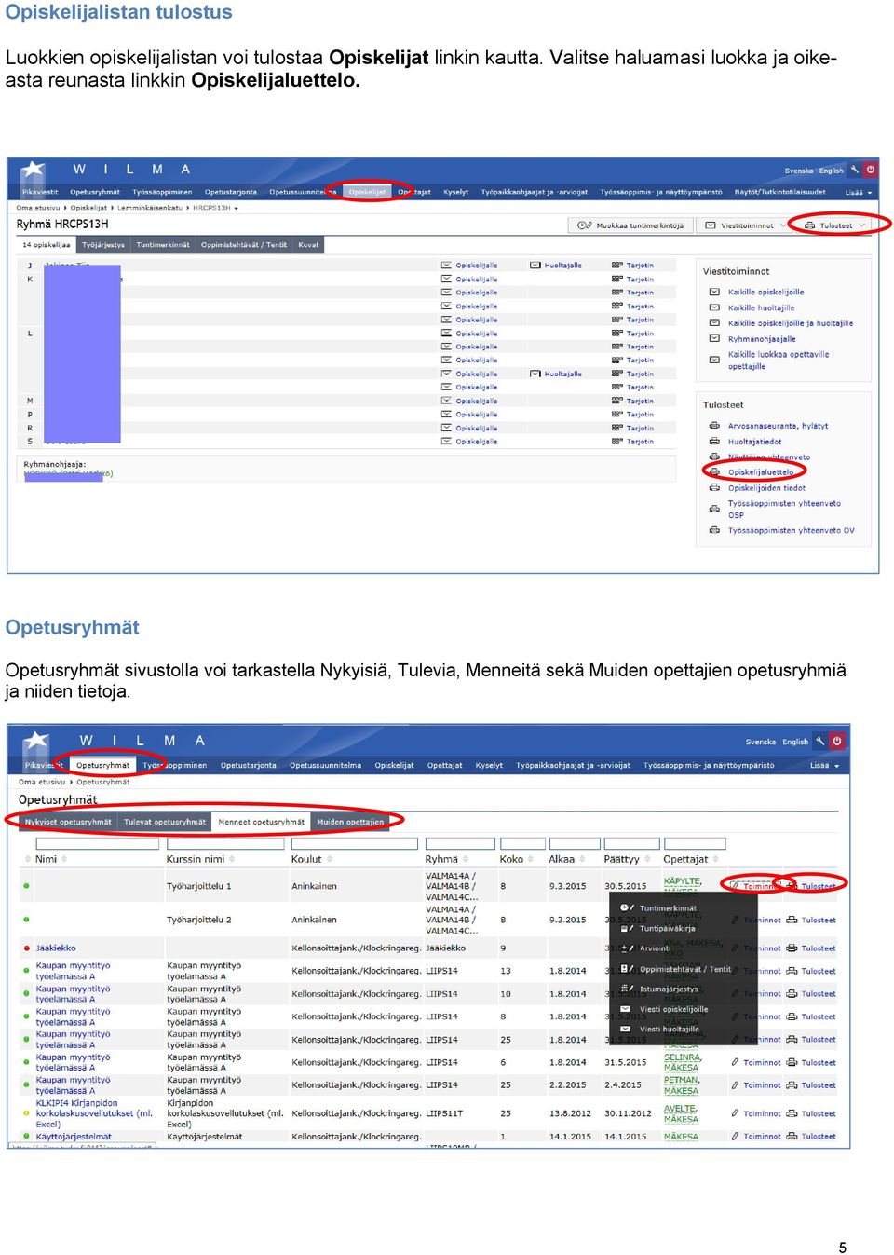
Task: Switch language to Svenska on Opetusryhmät page
Action: 761,742
